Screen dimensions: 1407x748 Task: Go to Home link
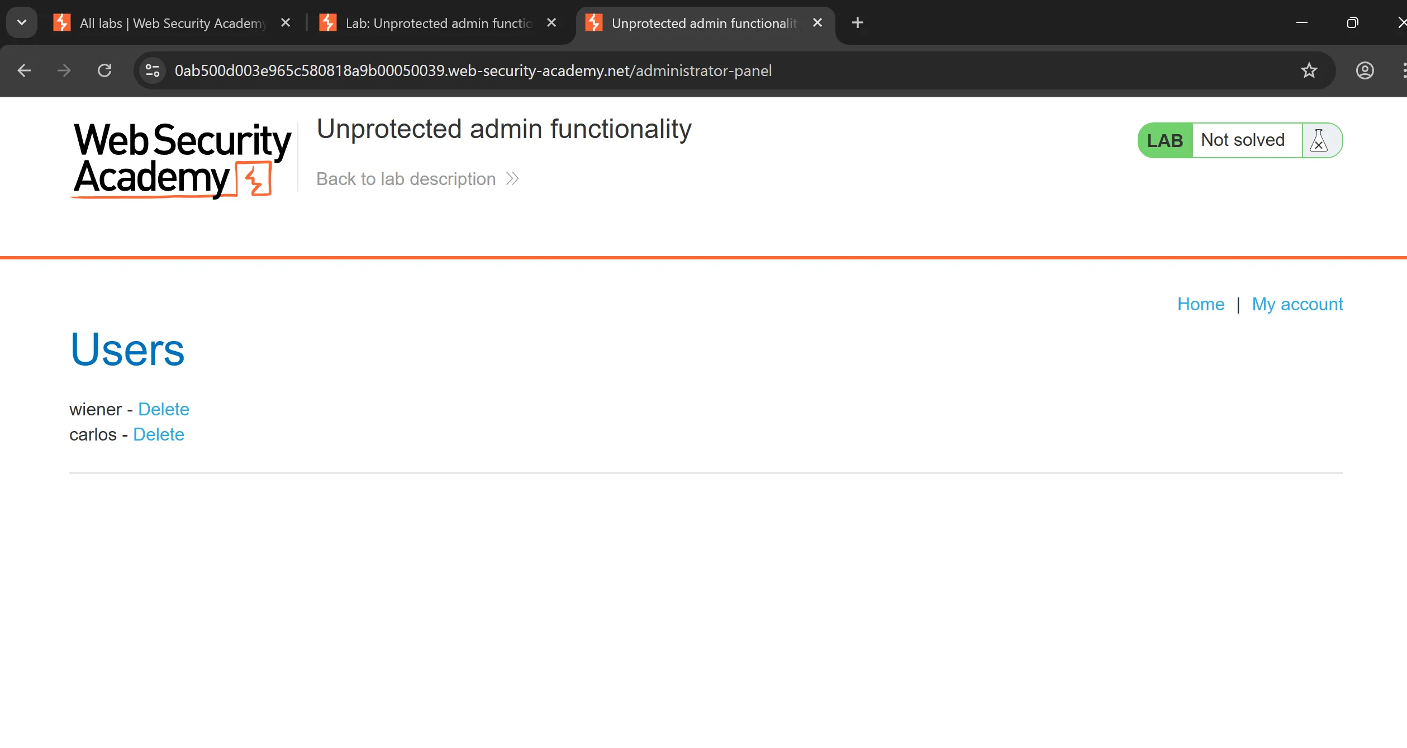(1200, 304)
